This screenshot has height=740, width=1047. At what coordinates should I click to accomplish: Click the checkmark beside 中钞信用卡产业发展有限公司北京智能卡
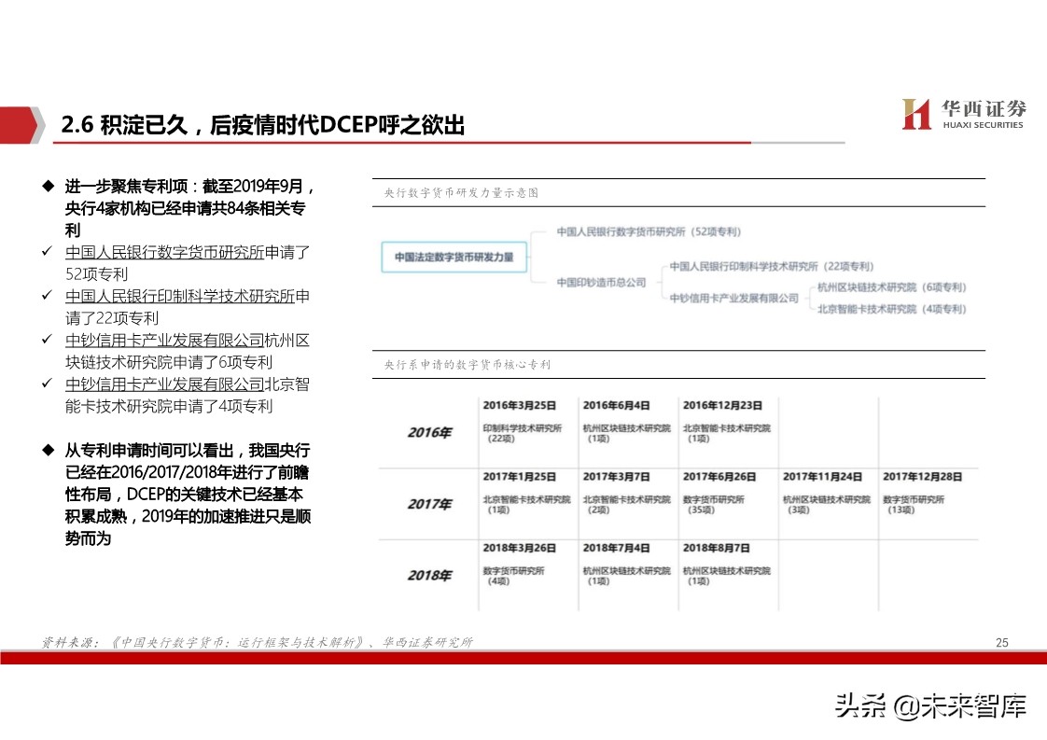[x=48, y=384]
